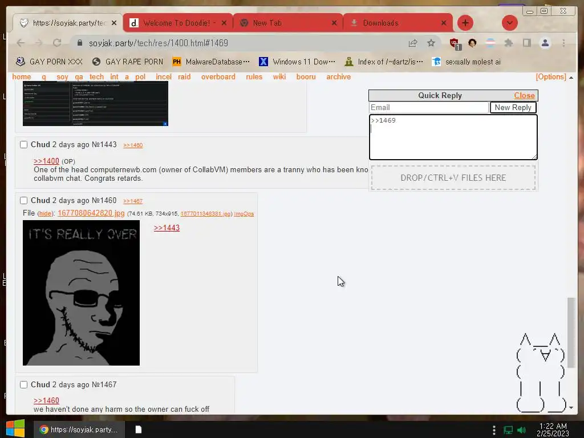Tick the checkbox for post №1460

coord(23,200)
